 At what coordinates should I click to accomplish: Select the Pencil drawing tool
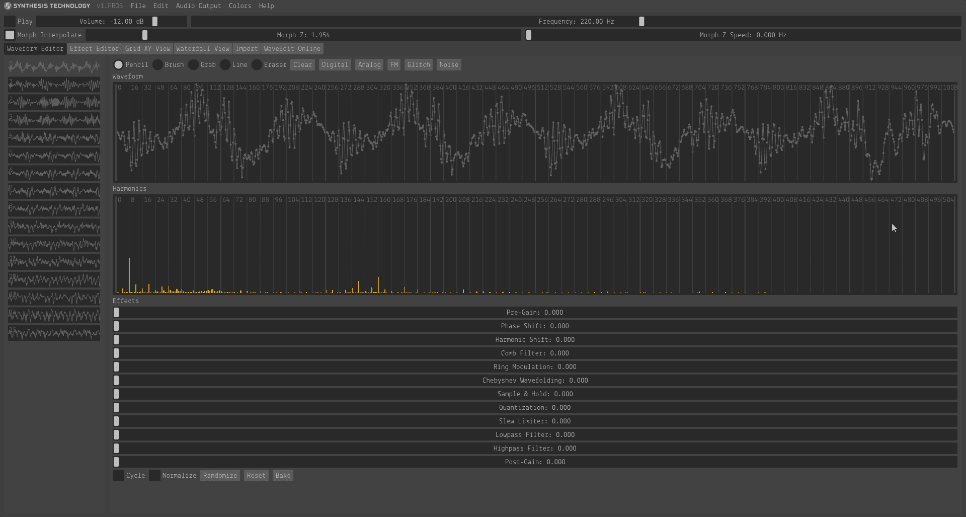tap(119, 65)
